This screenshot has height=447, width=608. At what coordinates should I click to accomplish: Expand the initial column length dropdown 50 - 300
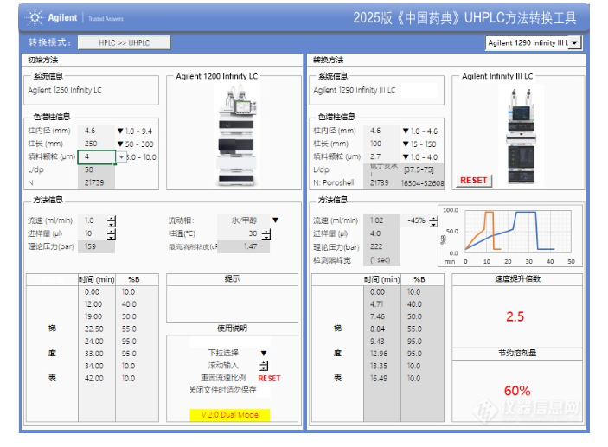coord(120,144)
